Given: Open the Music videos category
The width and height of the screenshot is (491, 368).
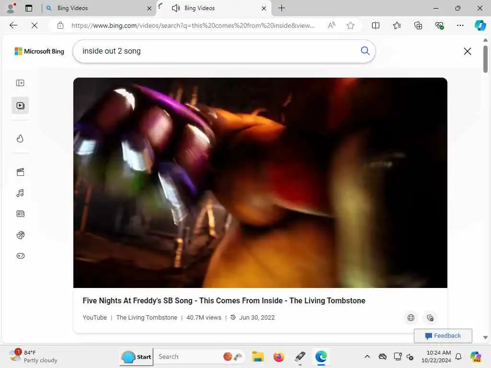Looking at the screenshot, I should 20,193.
